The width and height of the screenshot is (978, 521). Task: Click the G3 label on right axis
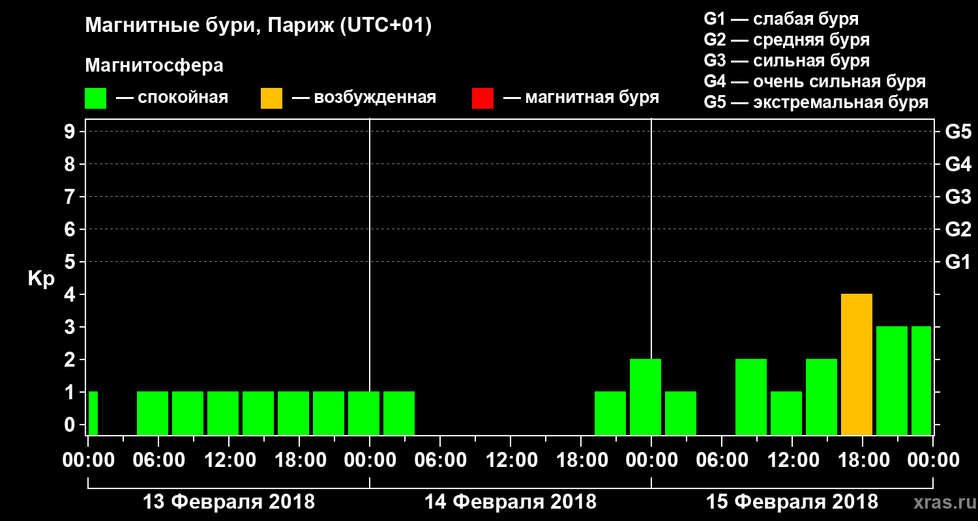click(x=958, y=197)
